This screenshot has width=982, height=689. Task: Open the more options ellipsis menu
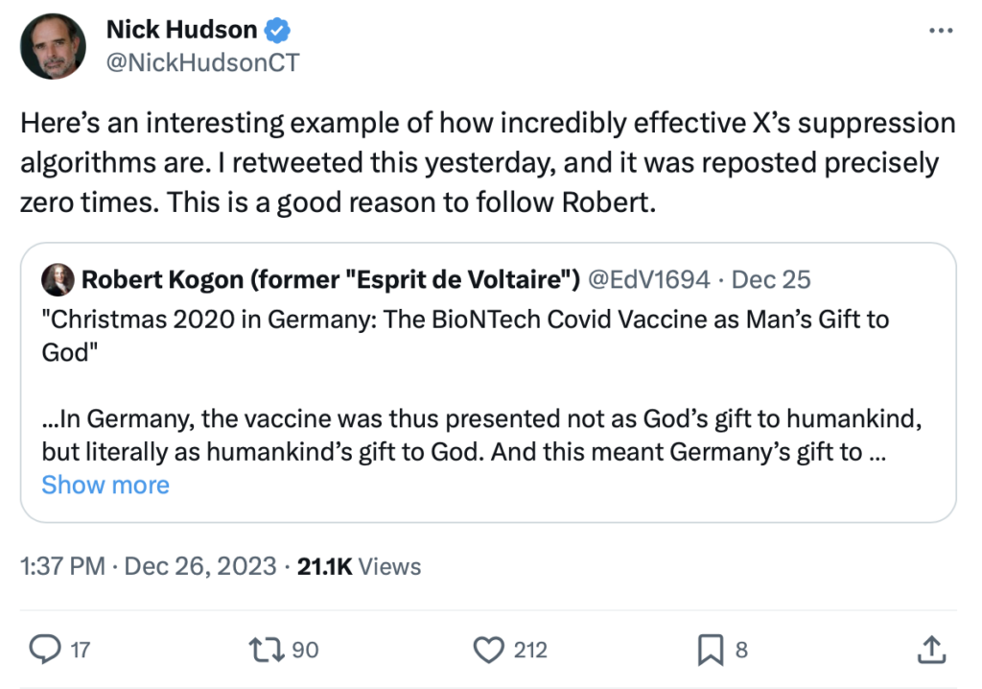point(943,31)
